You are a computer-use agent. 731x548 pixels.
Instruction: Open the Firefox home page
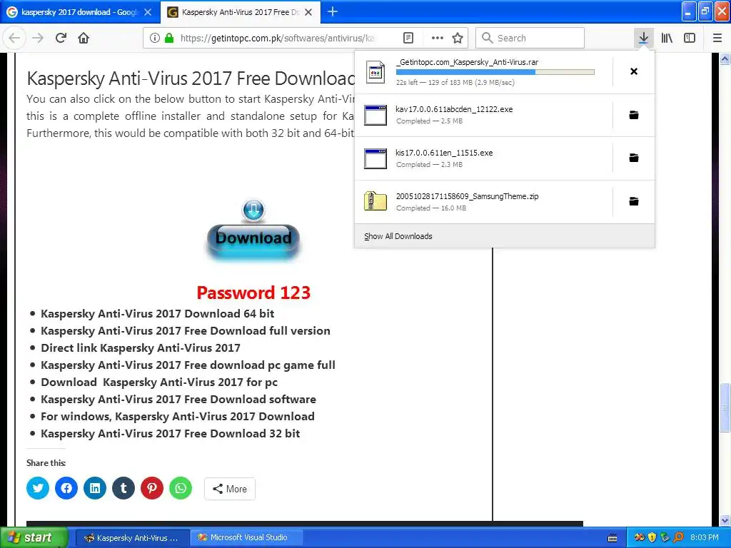tap(84, 38)
